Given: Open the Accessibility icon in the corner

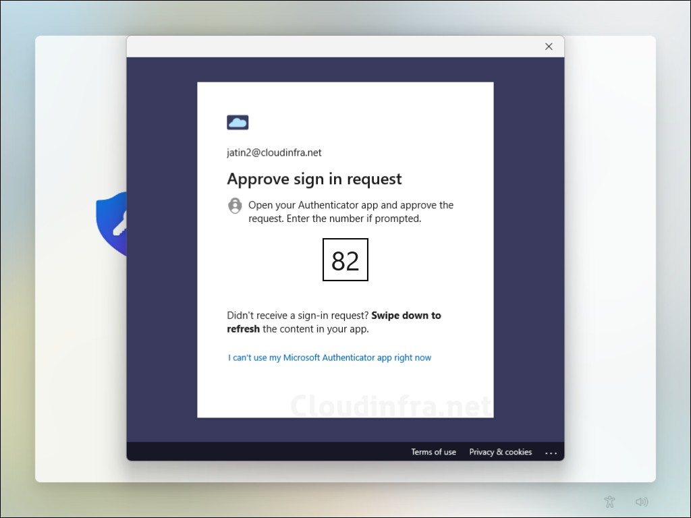Looking at the screenshot, I should [x=610, y=501].
